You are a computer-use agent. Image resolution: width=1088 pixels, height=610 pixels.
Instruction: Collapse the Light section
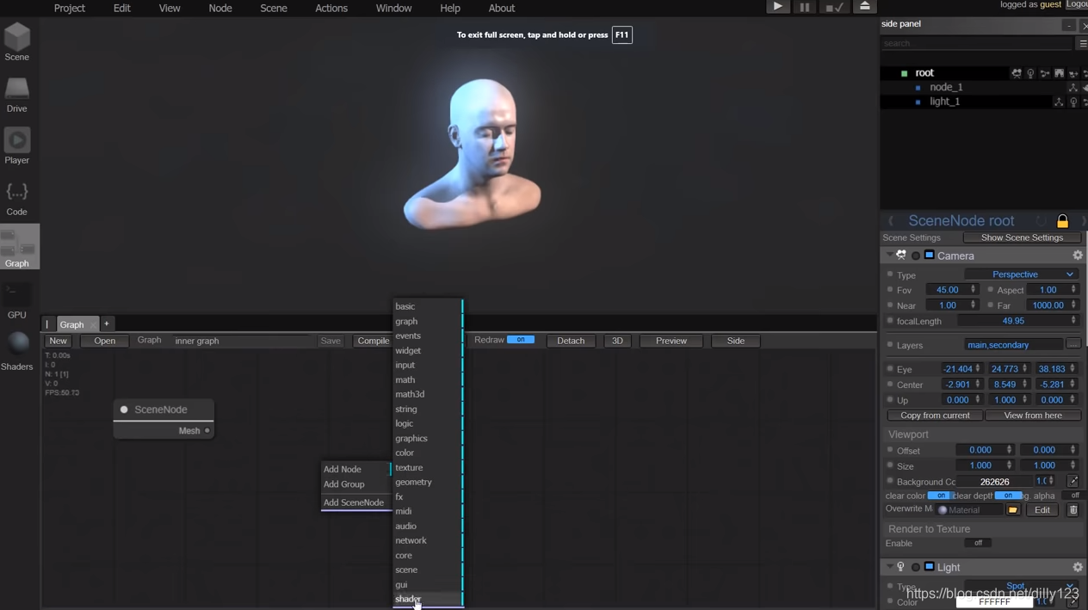point(889,567)
